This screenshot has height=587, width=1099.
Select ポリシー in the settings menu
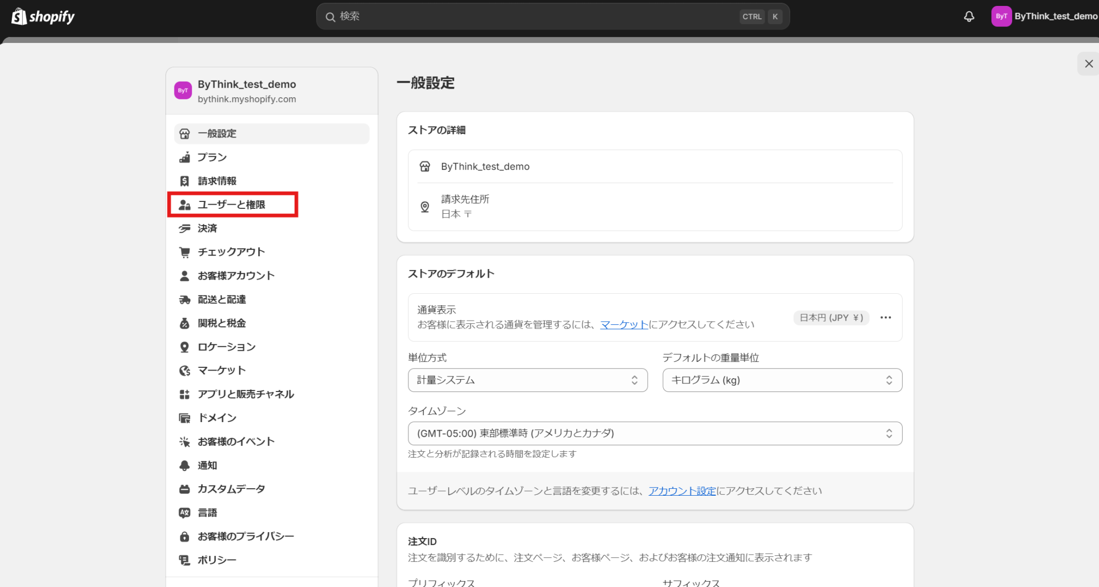click(x=216, y=559)
